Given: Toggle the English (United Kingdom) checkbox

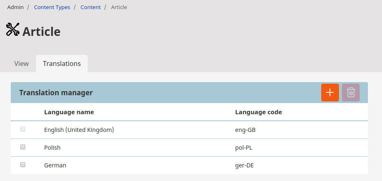Looking at the screenshot, I should pos(23,129).
